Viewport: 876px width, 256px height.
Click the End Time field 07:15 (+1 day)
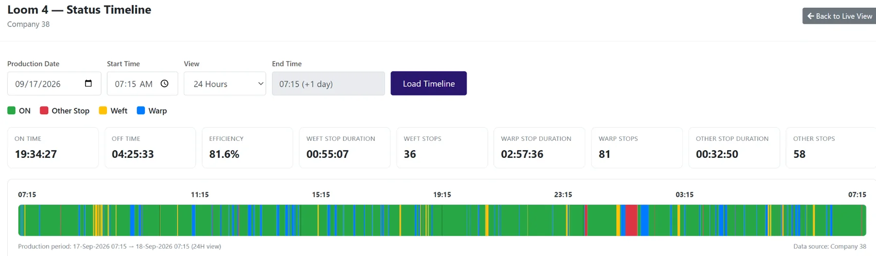tap(328, 84)
